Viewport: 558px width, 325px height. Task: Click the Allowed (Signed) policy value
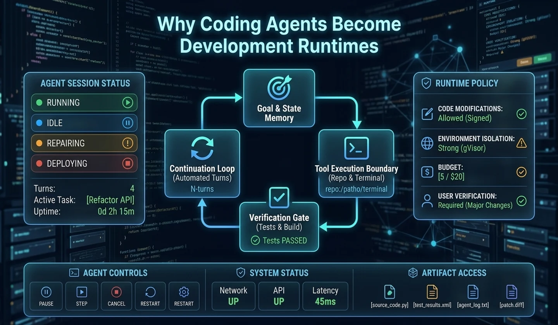465,118
